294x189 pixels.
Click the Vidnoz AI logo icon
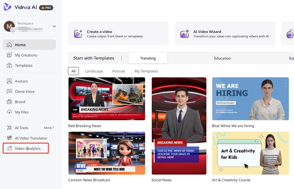coord(7,7)
